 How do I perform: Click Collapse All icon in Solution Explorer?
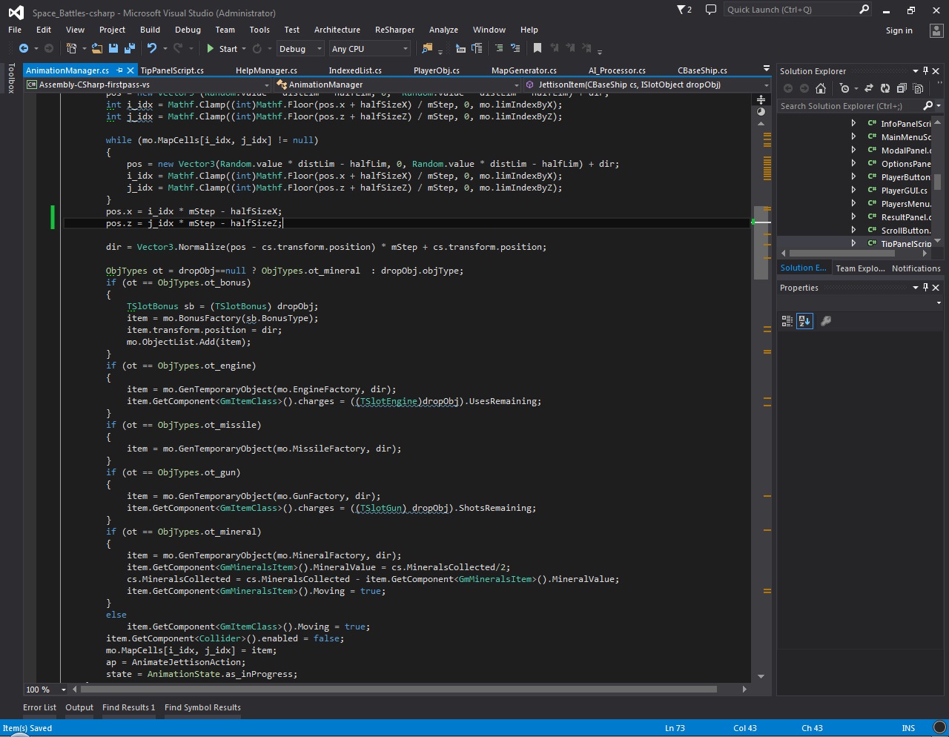click(x=902, y=88)
